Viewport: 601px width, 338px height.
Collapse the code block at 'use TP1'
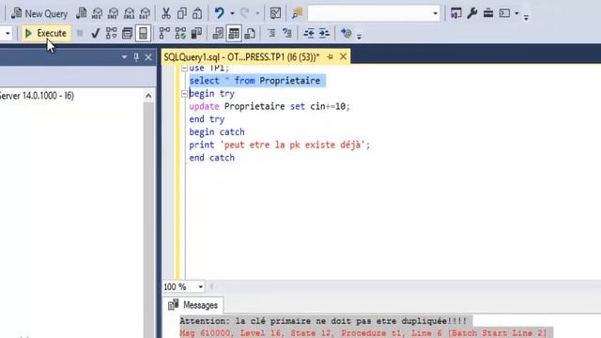pyautogui.click(x=184, y=69)
